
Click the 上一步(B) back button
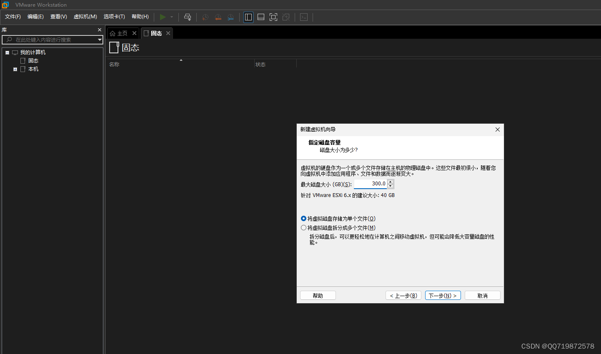click(403, 295)
